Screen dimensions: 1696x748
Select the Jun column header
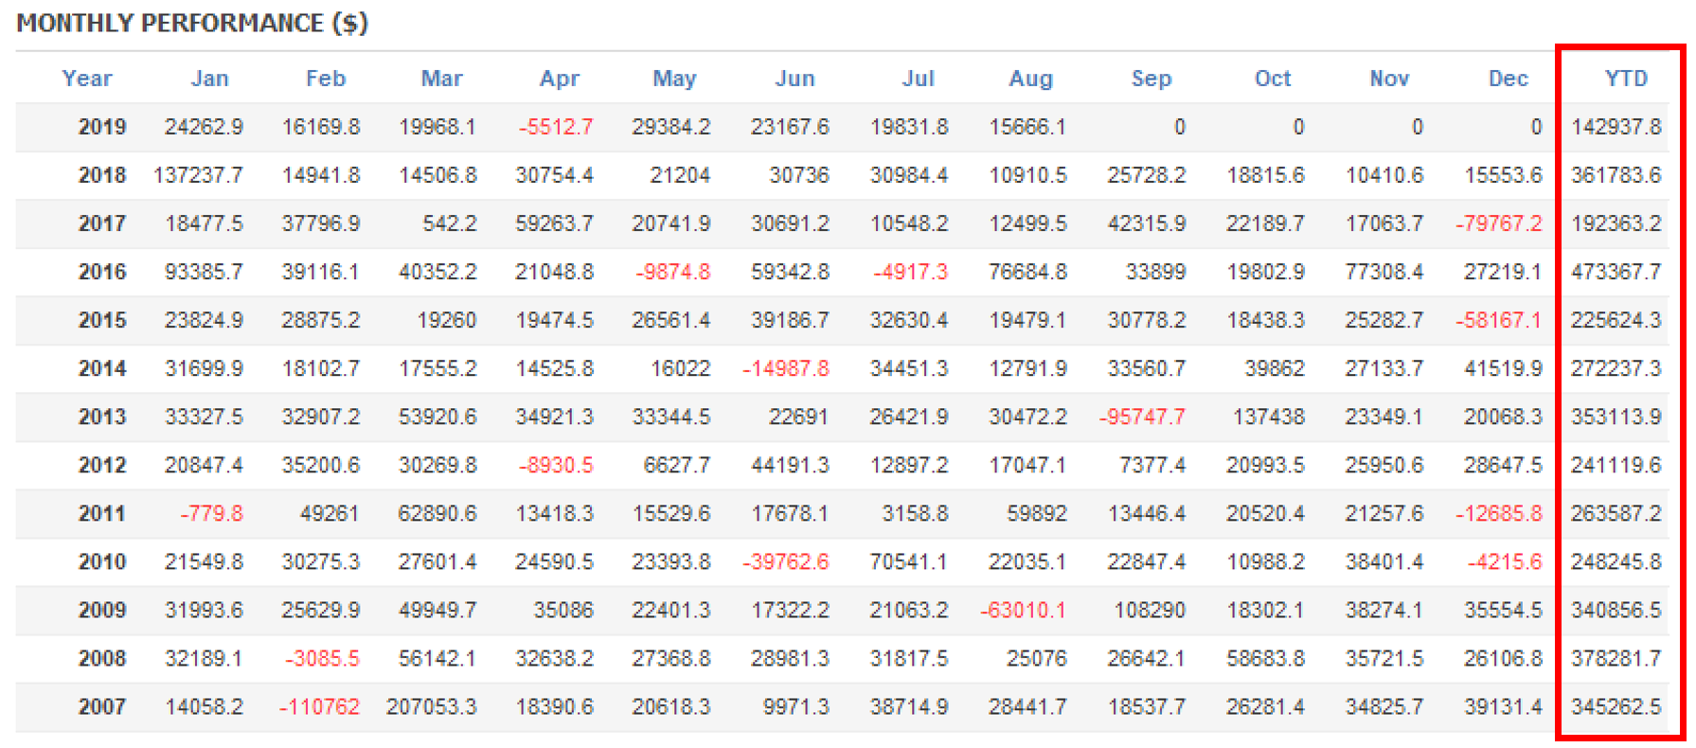coord(794,79)
